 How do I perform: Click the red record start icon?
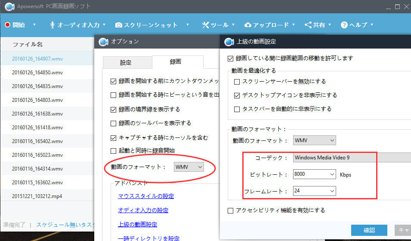point(7,25)
